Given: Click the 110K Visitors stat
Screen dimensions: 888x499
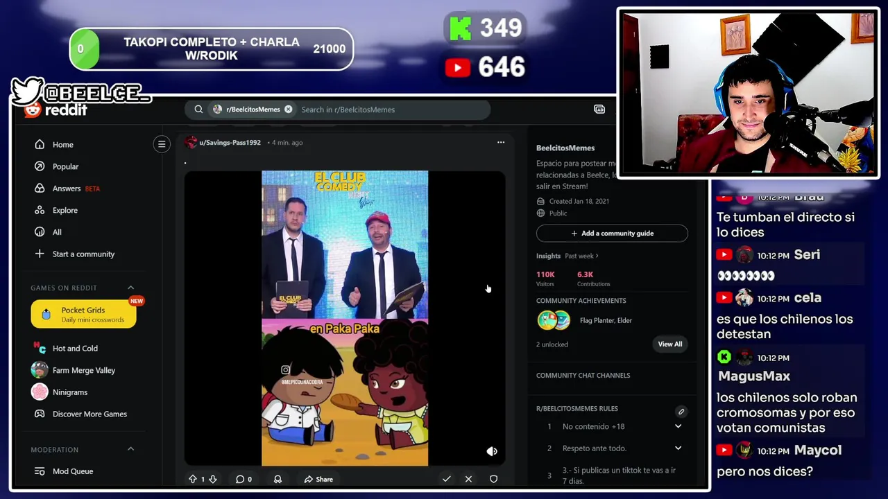Looking at the screenshot, I should 546,279.
